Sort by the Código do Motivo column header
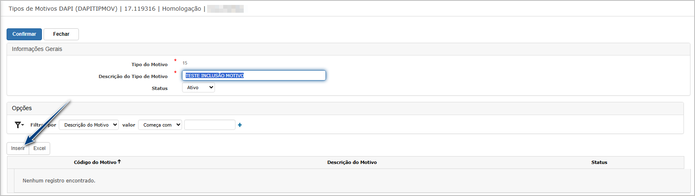The image size is (695, 196). point(95,162)
